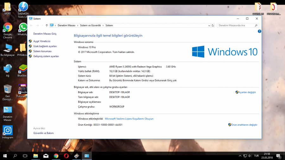Open the recent locations dropdown arrow
The image size is (285, 160).
[42, 25]
